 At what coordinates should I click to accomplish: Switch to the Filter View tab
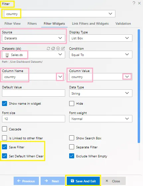click(x=13, y=24)
